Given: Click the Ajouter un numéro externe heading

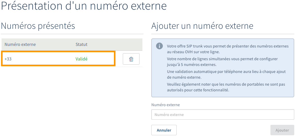Looking at the screenshot, I should 202,26.
